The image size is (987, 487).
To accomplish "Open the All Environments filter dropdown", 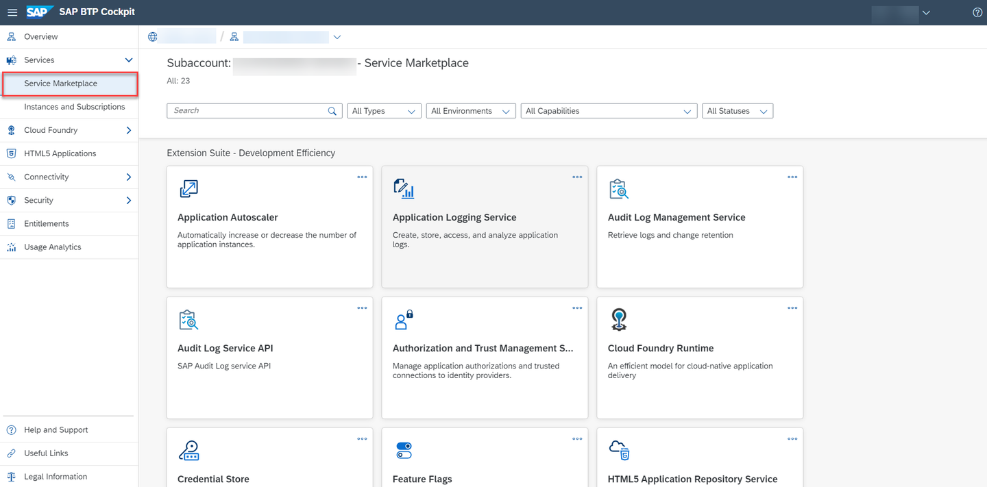I will pyautogui.click(x=471, y=111).
